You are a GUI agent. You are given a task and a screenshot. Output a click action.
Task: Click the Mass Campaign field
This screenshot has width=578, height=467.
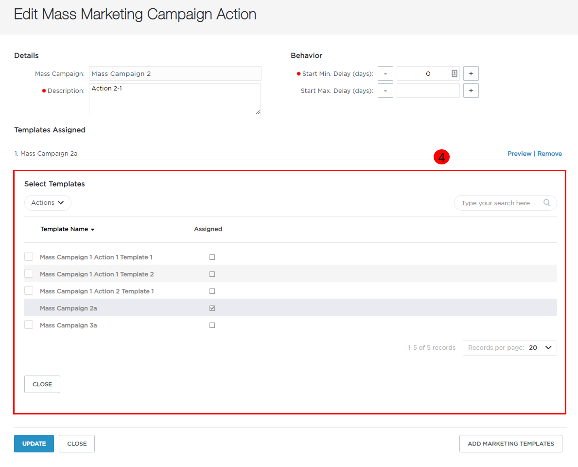tap(175, 73)
